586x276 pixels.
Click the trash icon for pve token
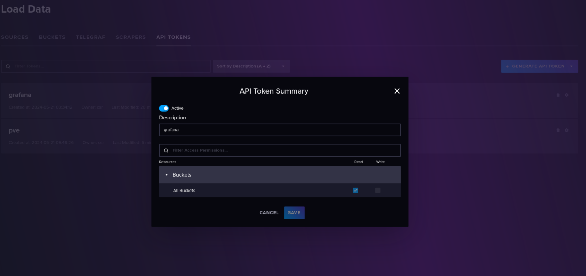pyautogui.click(x=558, y=130)
